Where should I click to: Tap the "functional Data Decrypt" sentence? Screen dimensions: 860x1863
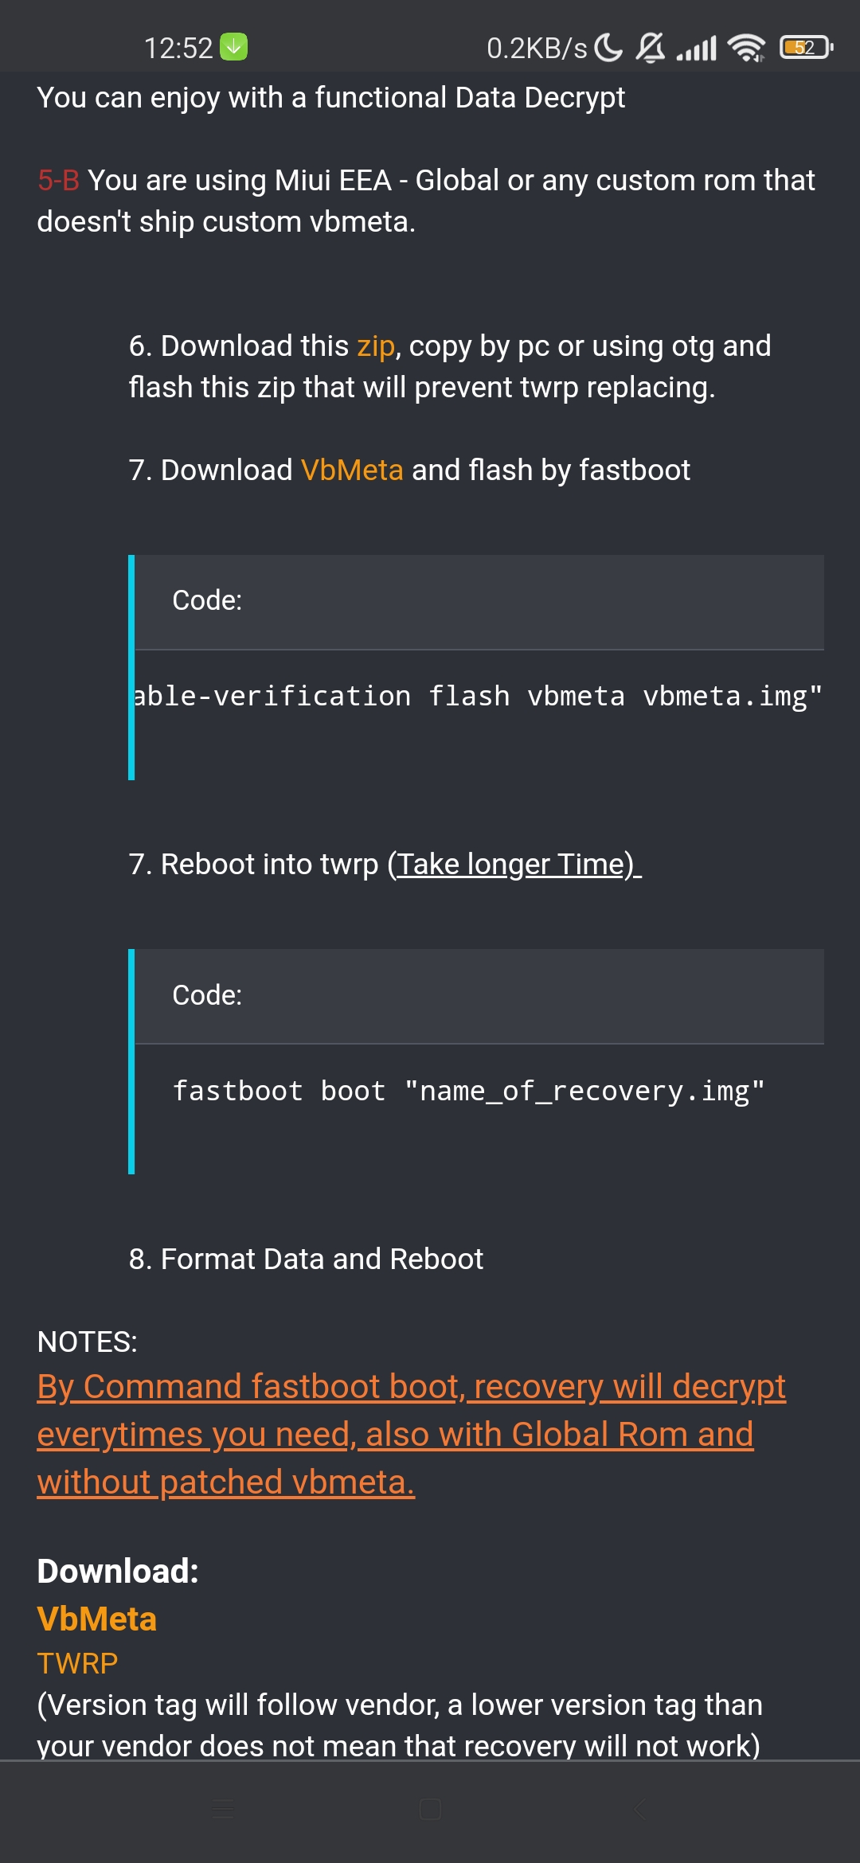point(331,98)
